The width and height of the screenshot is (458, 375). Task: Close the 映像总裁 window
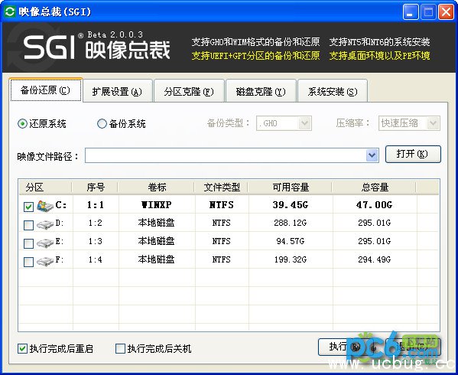coord(446,12)
